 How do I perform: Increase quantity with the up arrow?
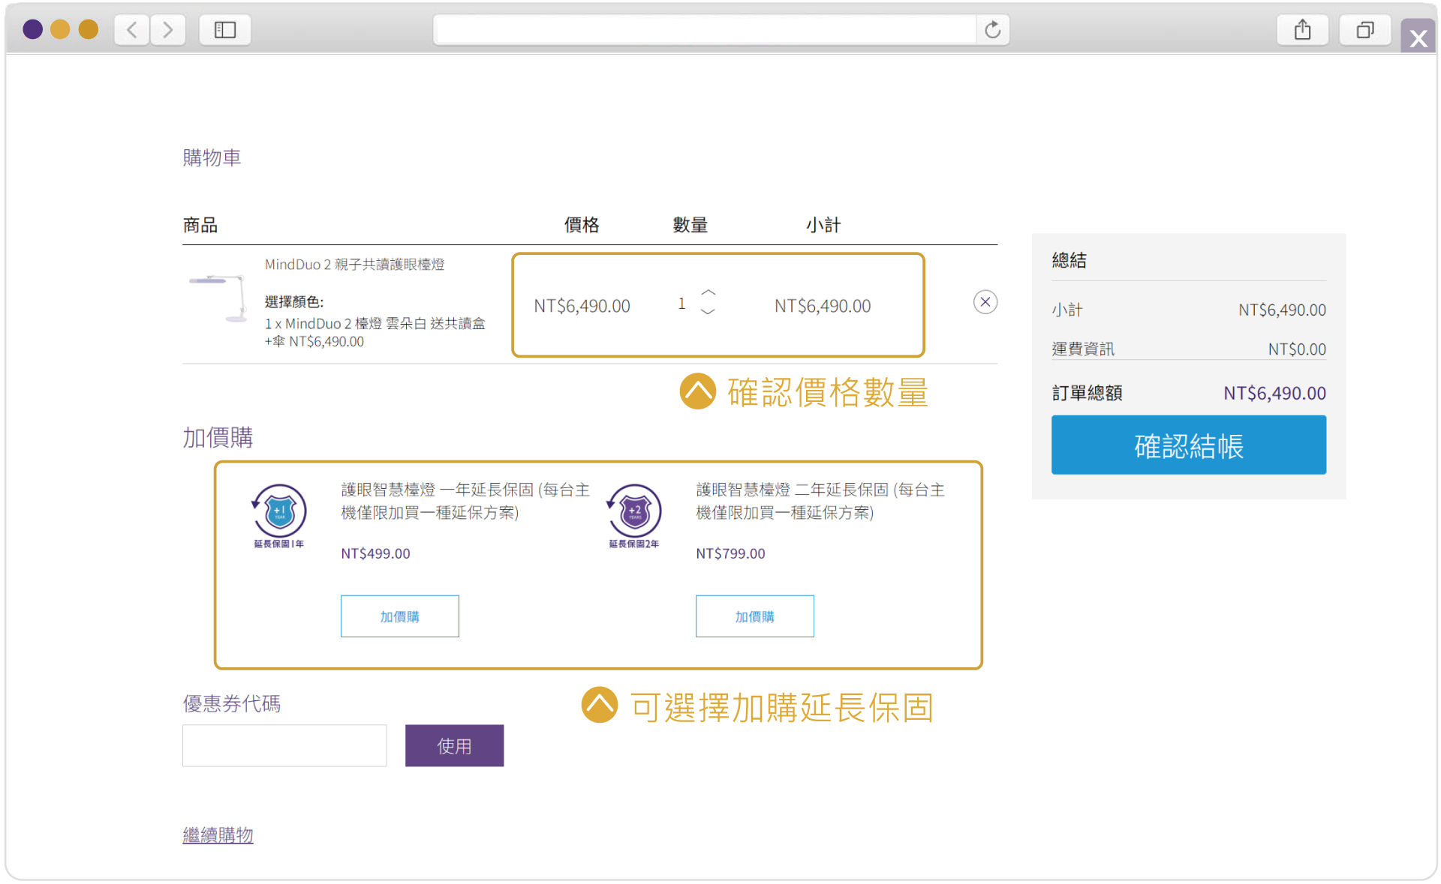pyautogui.click(x=708, y=292)
